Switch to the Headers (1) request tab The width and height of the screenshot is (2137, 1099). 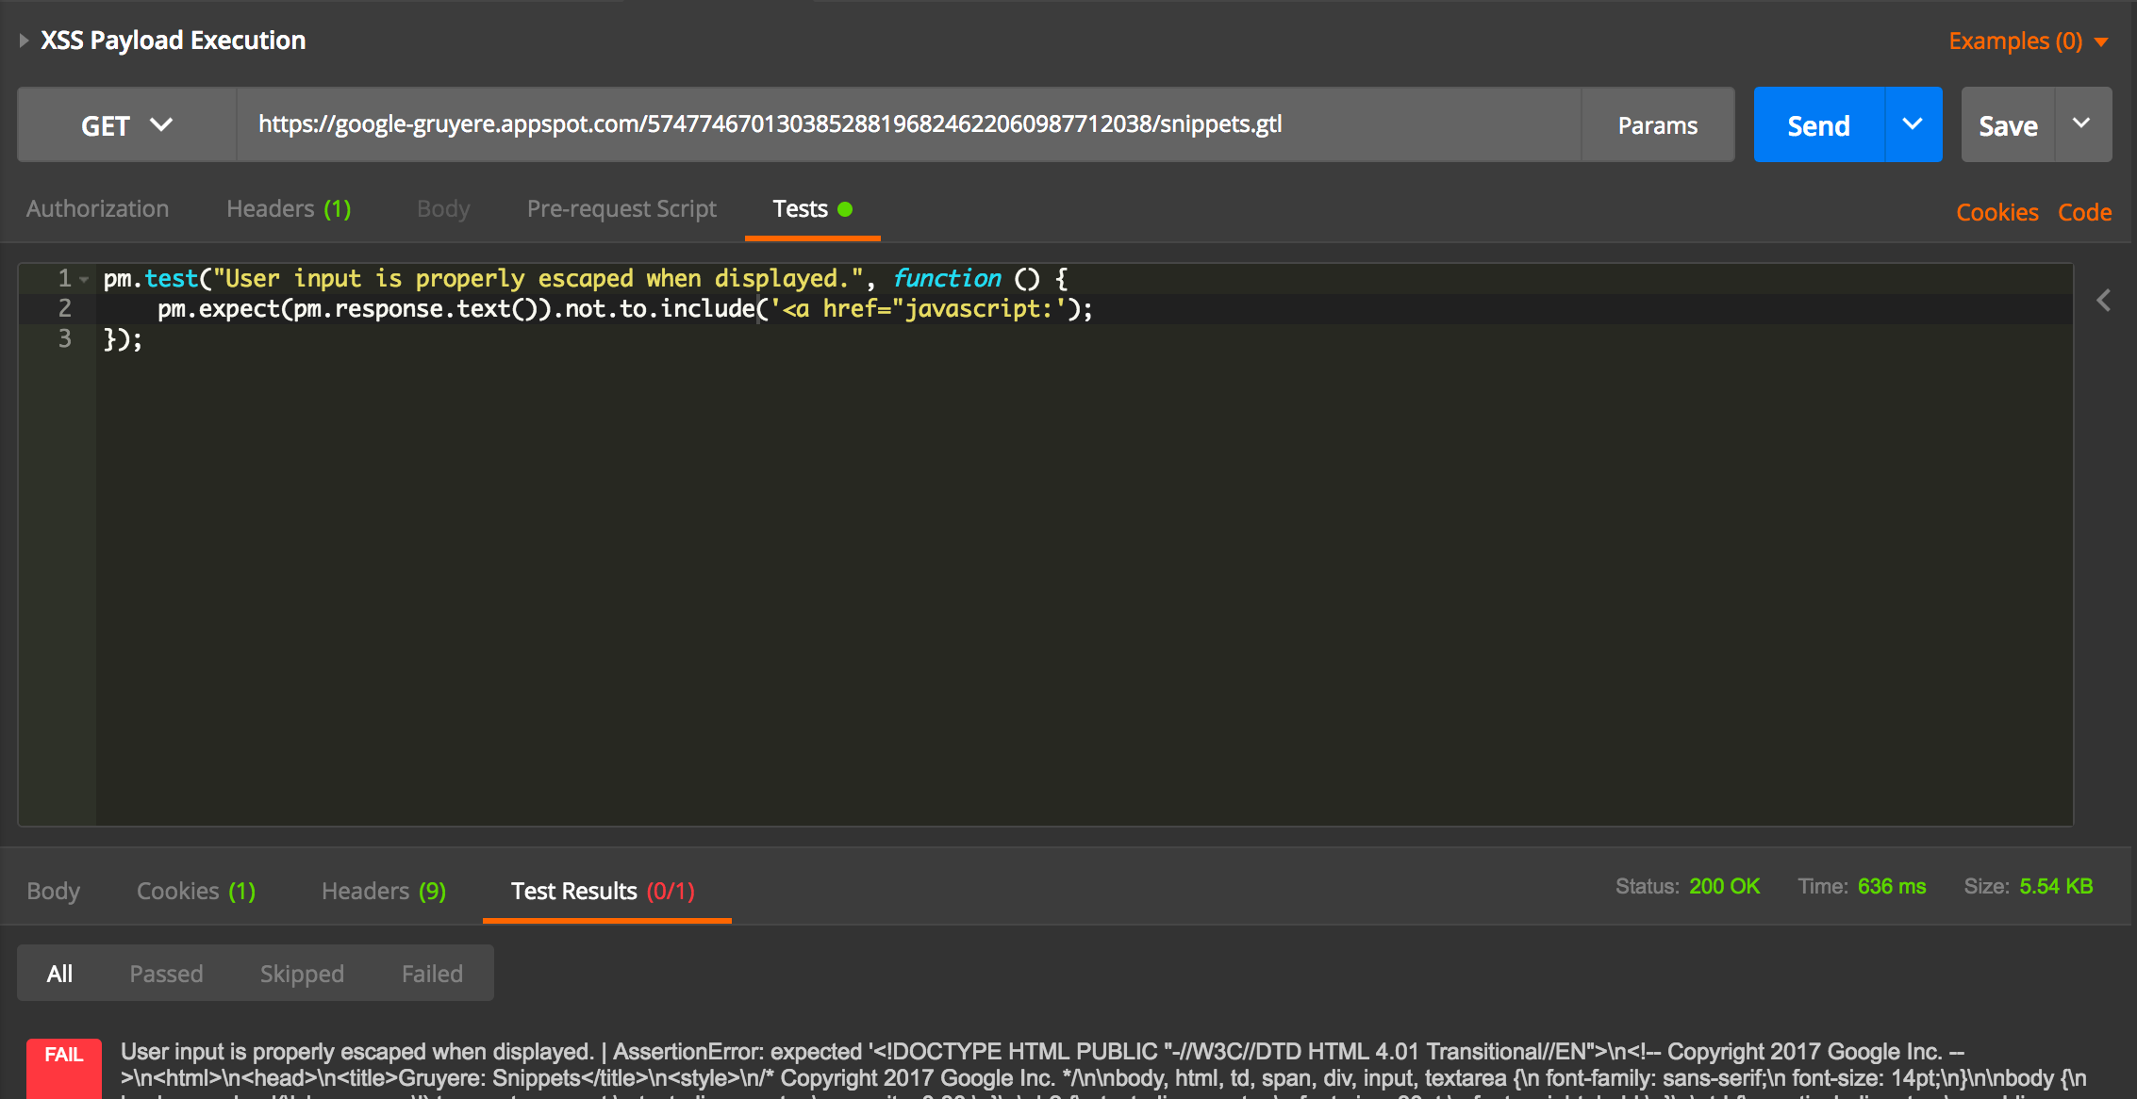(289, 209)
